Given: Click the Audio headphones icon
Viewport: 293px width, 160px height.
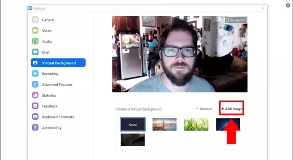Looking at the screenshot, I should (35, 41).
